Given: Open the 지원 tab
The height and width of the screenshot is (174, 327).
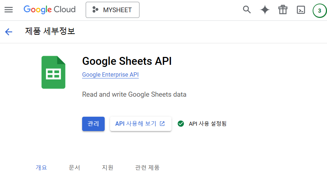Looking at the screenshot, I should [108, 167].
